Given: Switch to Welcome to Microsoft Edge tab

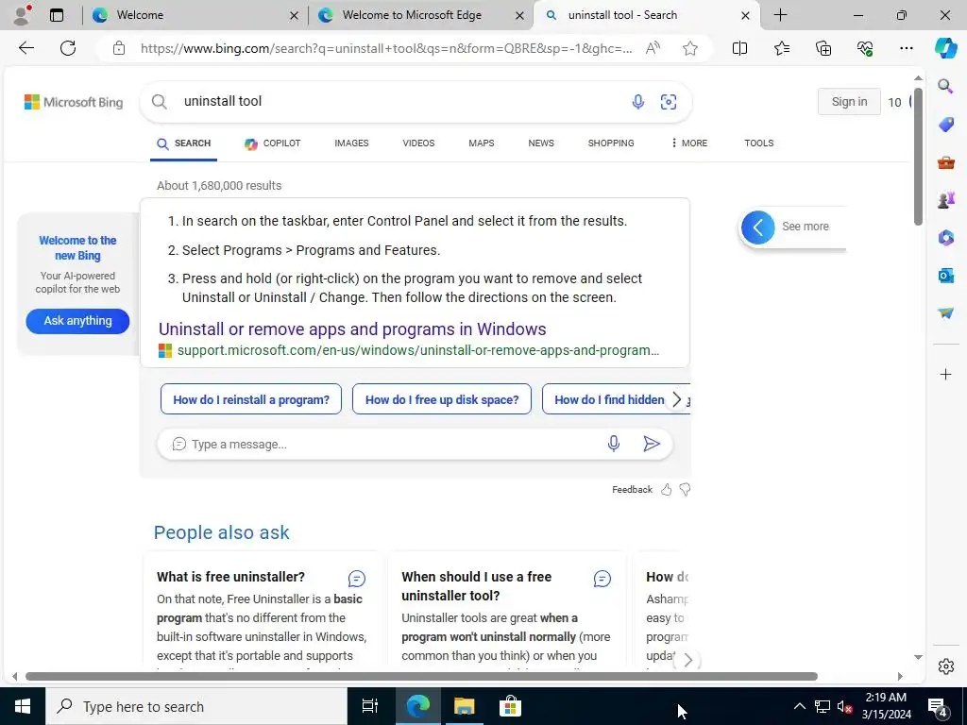Looking at the screenshot, I should tap(422, 15).
